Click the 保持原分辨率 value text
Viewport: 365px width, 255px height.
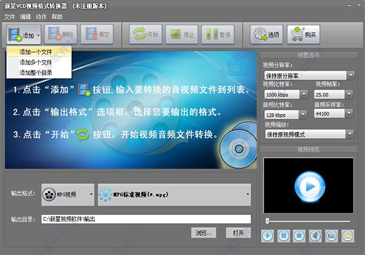coord(282,76)
